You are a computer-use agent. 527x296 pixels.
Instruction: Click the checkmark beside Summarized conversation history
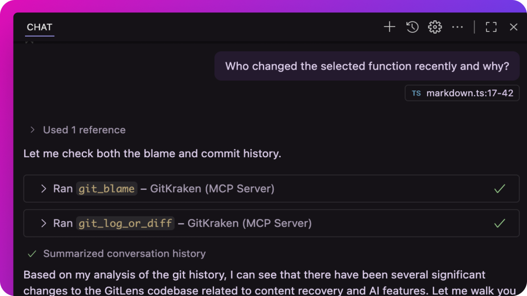tap(32, 254)
